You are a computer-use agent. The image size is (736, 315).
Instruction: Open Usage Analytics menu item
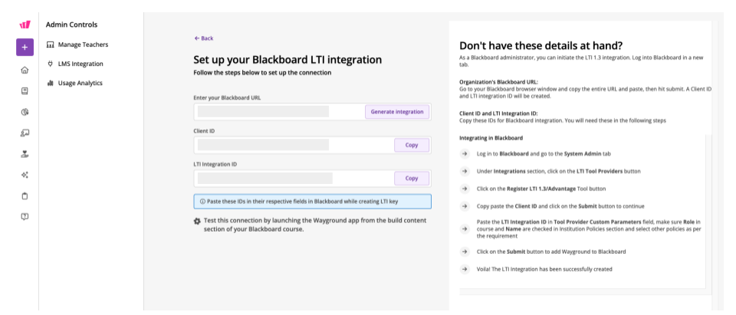click(x=80, y=83)
